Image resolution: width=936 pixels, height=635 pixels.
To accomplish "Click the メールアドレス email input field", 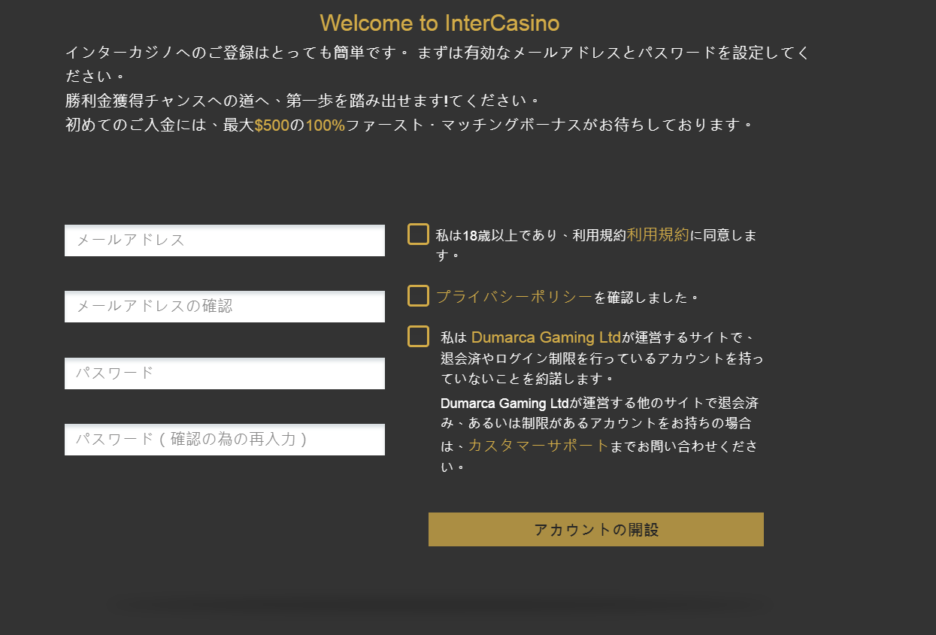I will pos(224,240).
